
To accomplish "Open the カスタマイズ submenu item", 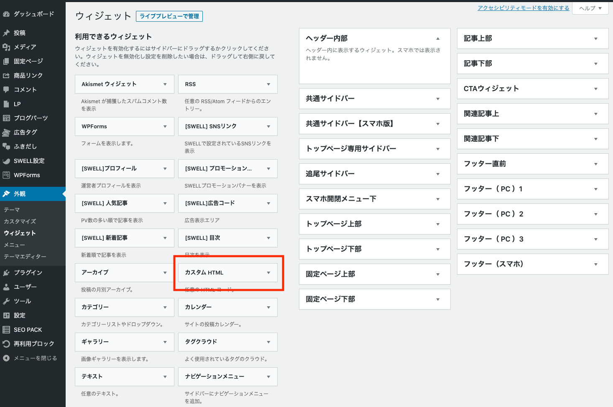I will [20, 221].
